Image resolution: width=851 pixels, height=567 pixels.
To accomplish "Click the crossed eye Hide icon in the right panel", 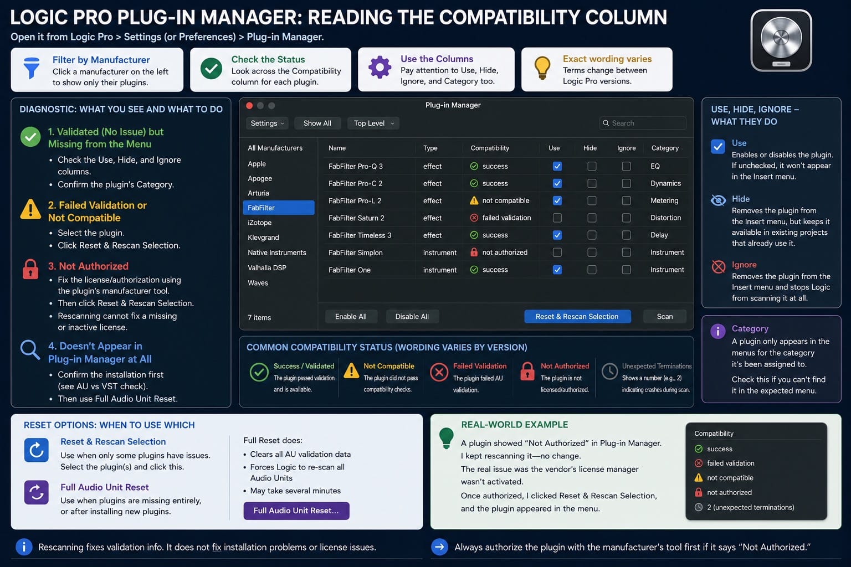I will [x=718, y=200].
